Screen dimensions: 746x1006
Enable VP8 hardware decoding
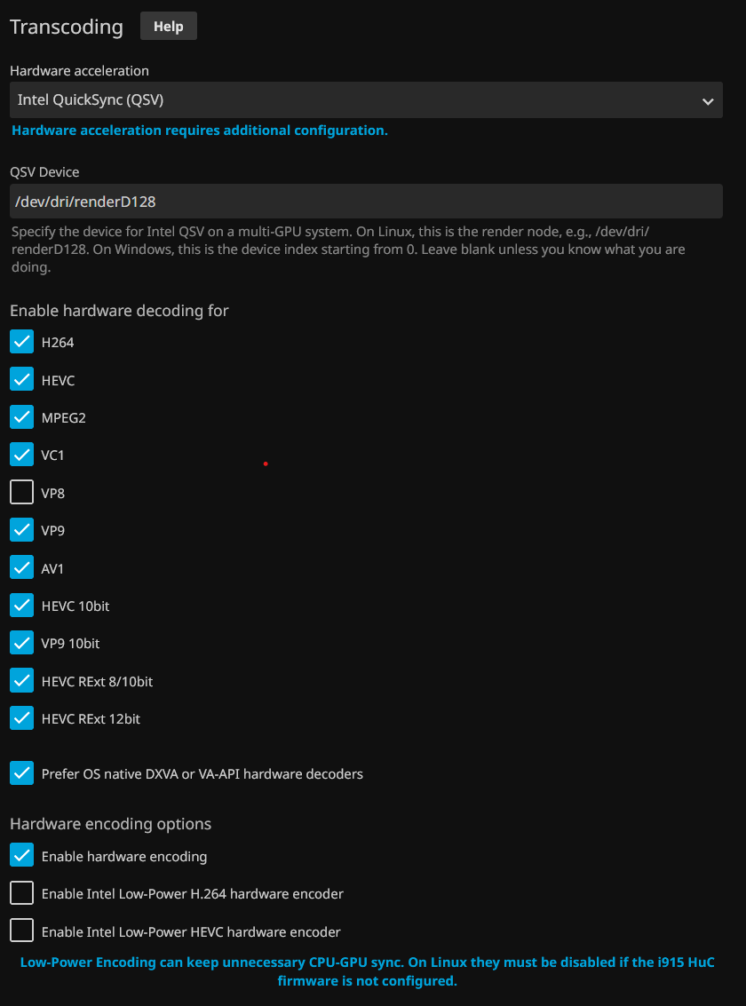21,492
